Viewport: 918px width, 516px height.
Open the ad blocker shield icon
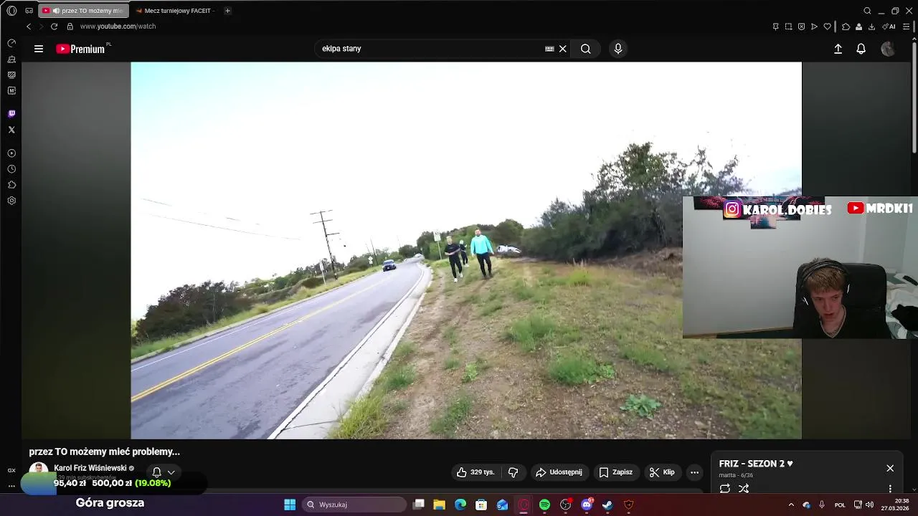801,27
